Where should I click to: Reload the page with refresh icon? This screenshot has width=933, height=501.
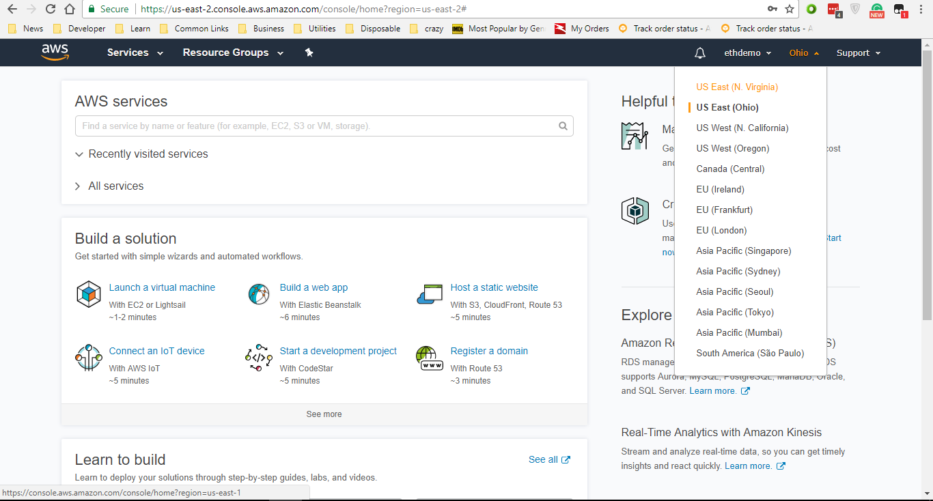[x=50, y=9]
